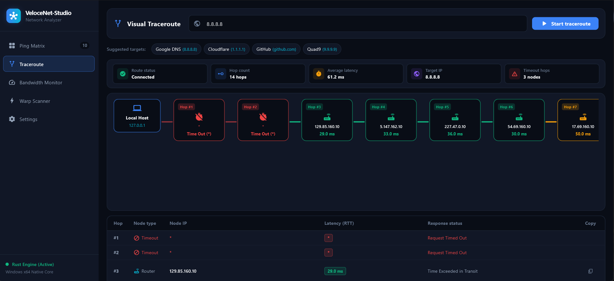Click router icon in Hop #3 card
Viewport: 614px width, 281px height.
tap(327, 117)
